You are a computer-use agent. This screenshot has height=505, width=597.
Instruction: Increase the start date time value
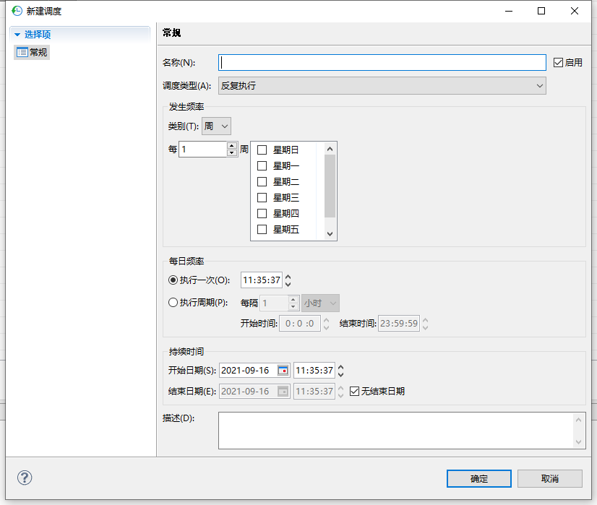[340, 367]
